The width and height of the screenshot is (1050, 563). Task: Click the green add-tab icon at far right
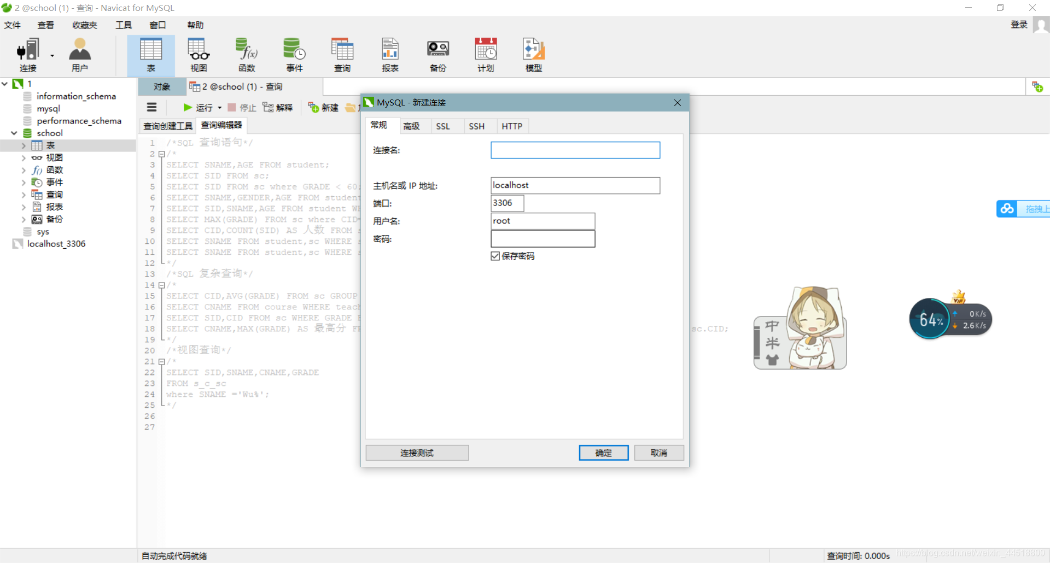(x=1037, y=86)
